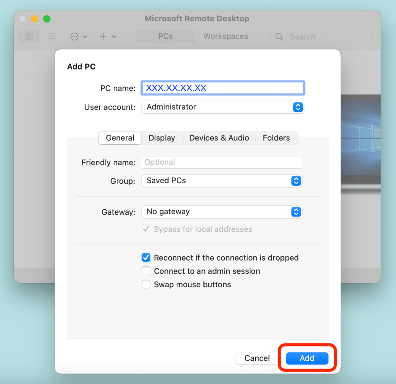Switch to the Display tab
The width and height of the screenshot is (396, 384).
coord(162,138)
